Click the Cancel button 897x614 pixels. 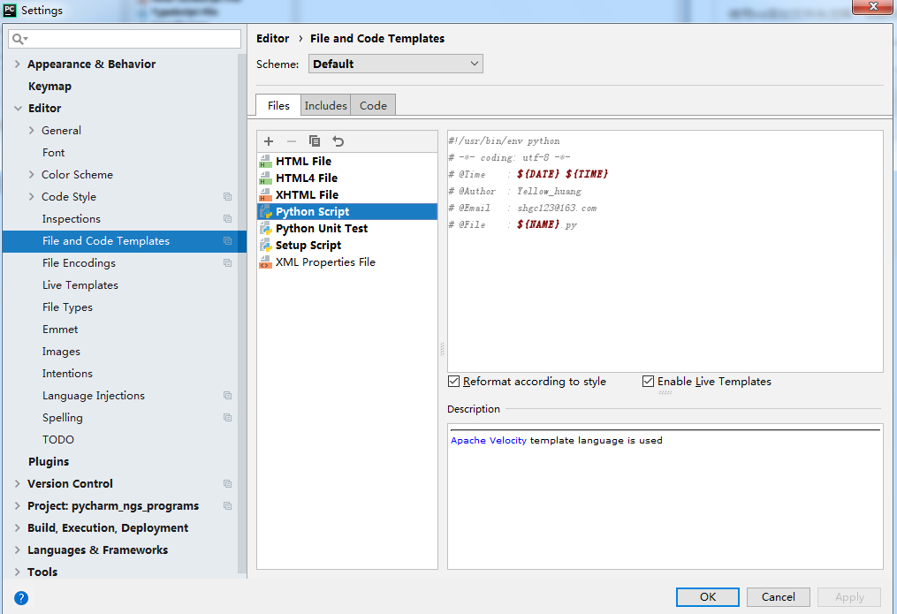(778, 597)
